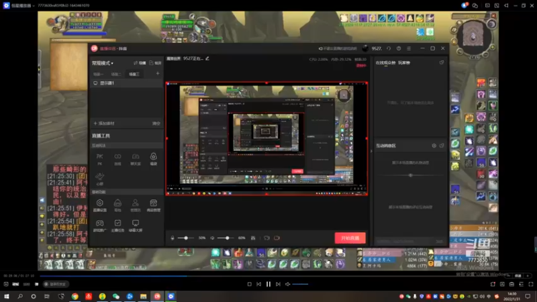Mute the video player speaker icon
Image resolution: width=537 pixels, height=302 pixels.
(287, 284)
